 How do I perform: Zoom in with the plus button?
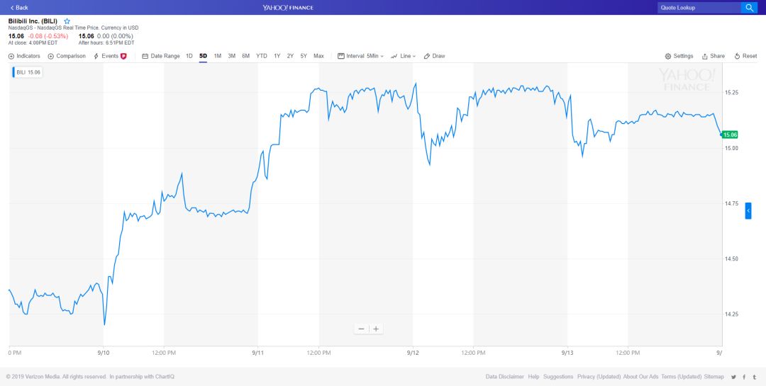(376, 329)
